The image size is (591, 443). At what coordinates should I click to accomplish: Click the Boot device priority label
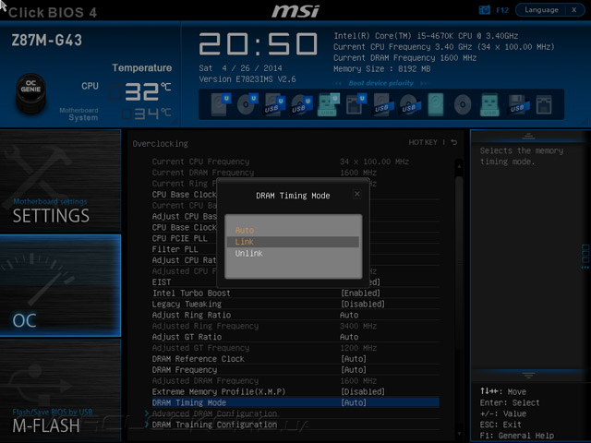click(x=380, y=83)
